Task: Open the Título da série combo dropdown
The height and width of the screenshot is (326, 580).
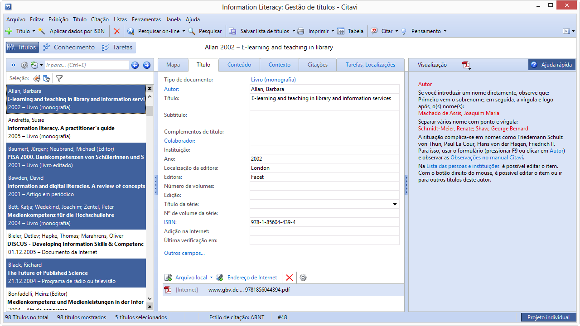Action: tap(396, 204)
